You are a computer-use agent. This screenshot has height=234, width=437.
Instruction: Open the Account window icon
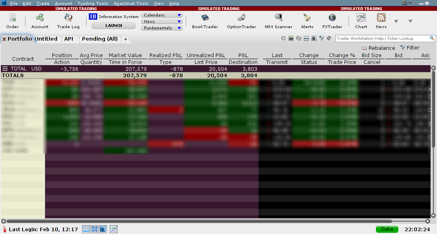(x=39, y=21)
